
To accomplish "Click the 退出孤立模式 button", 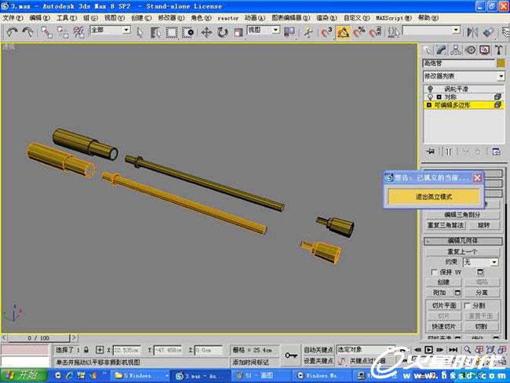I will 434,196.
